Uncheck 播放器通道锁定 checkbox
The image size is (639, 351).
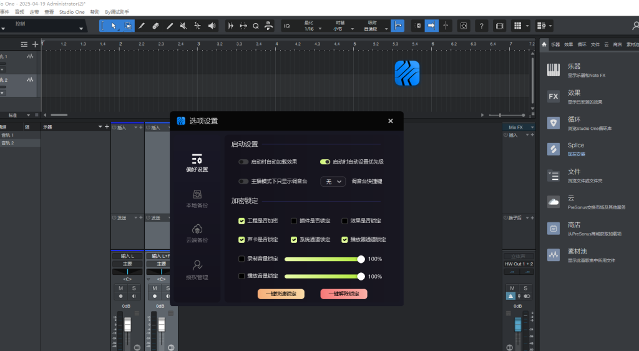point(344,240)
